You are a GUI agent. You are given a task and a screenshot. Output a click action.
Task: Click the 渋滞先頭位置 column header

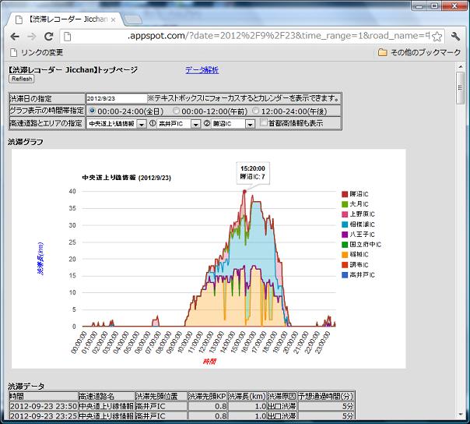(161, 397)
